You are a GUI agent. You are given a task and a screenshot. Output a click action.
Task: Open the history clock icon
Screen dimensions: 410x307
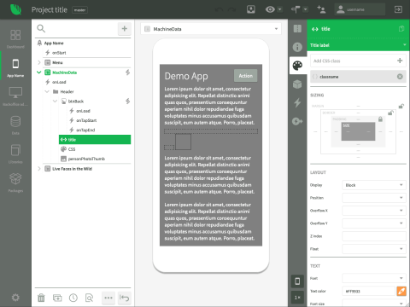pyautogui.click(x=73, y=298)
